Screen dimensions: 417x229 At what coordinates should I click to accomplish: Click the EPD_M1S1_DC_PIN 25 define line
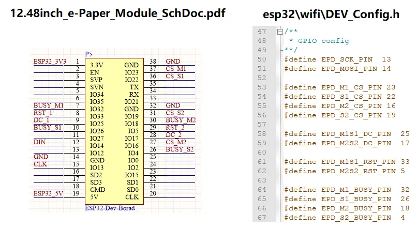coord(347,134)
